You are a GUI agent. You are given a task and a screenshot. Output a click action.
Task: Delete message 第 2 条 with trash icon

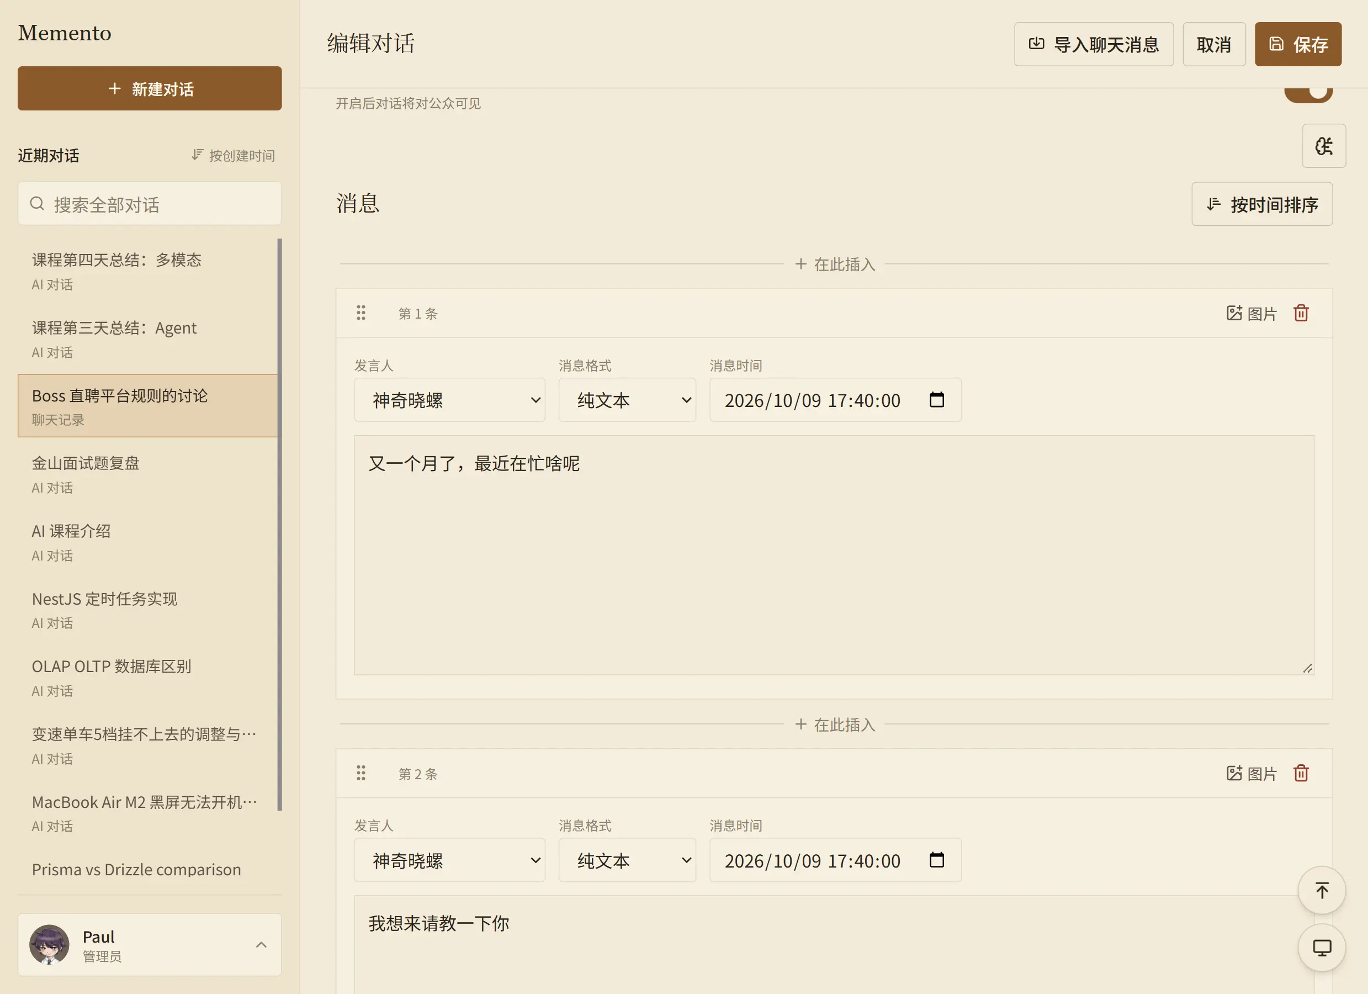[1301, 773]
